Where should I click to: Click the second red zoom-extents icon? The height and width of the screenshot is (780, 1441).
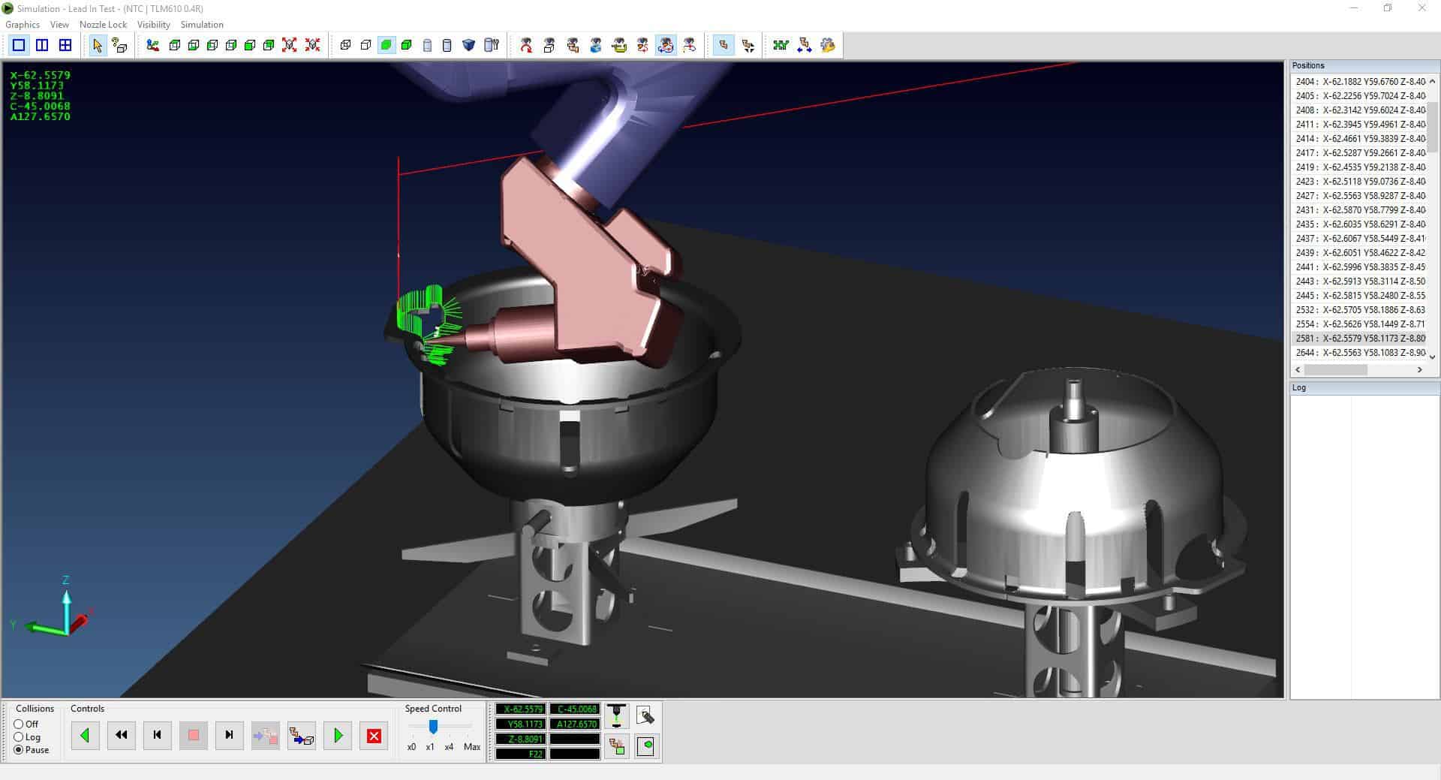[312, 45]
